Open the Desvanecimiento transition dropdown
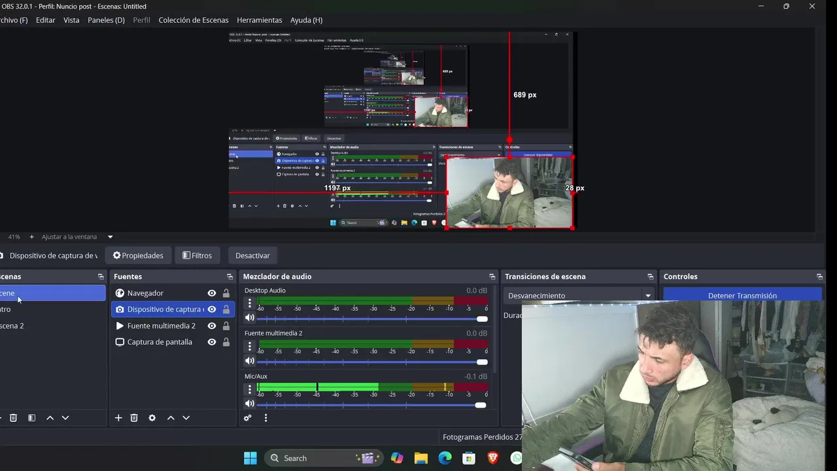Screen dimensions: 837x471 579,296
